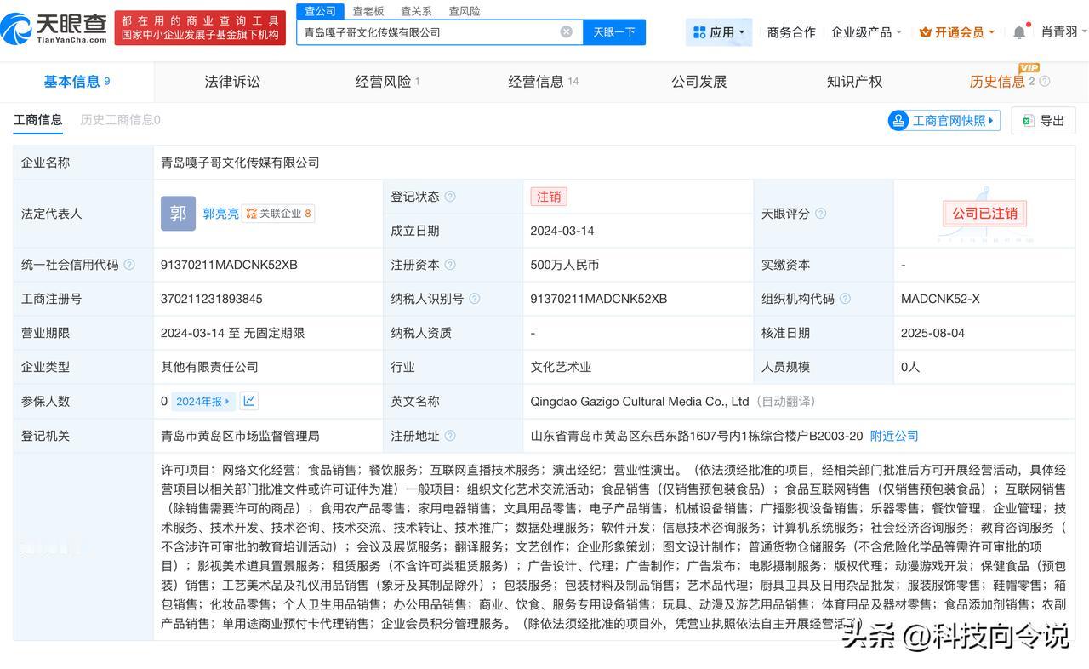Select credit code 91370211MADCNK52XB under 统一社会信用代码

tap(229, 265)
